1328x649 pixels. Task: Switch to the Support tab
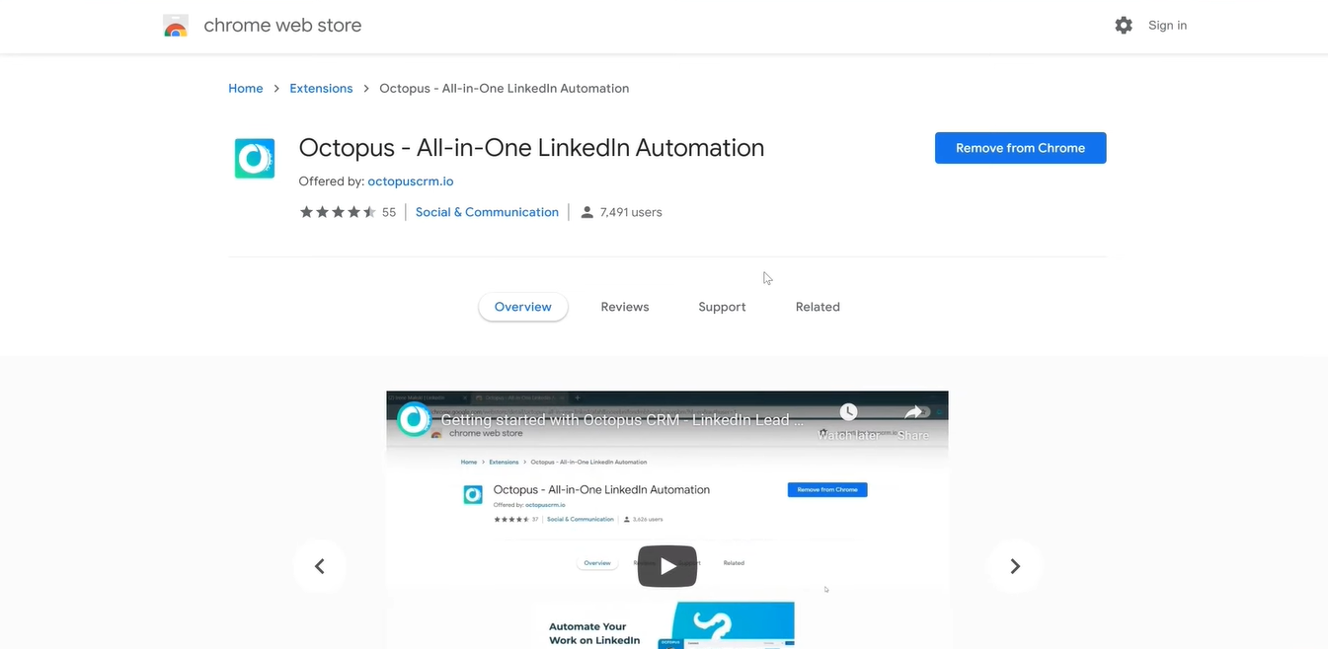[x=722, y=307]
